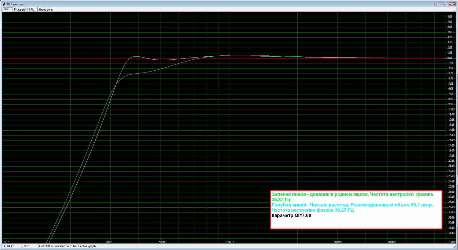Image resolution: width=458 pixels, height=250 pixels.
Task: Click the -10dB gain axis label
Action: (451, 109)
